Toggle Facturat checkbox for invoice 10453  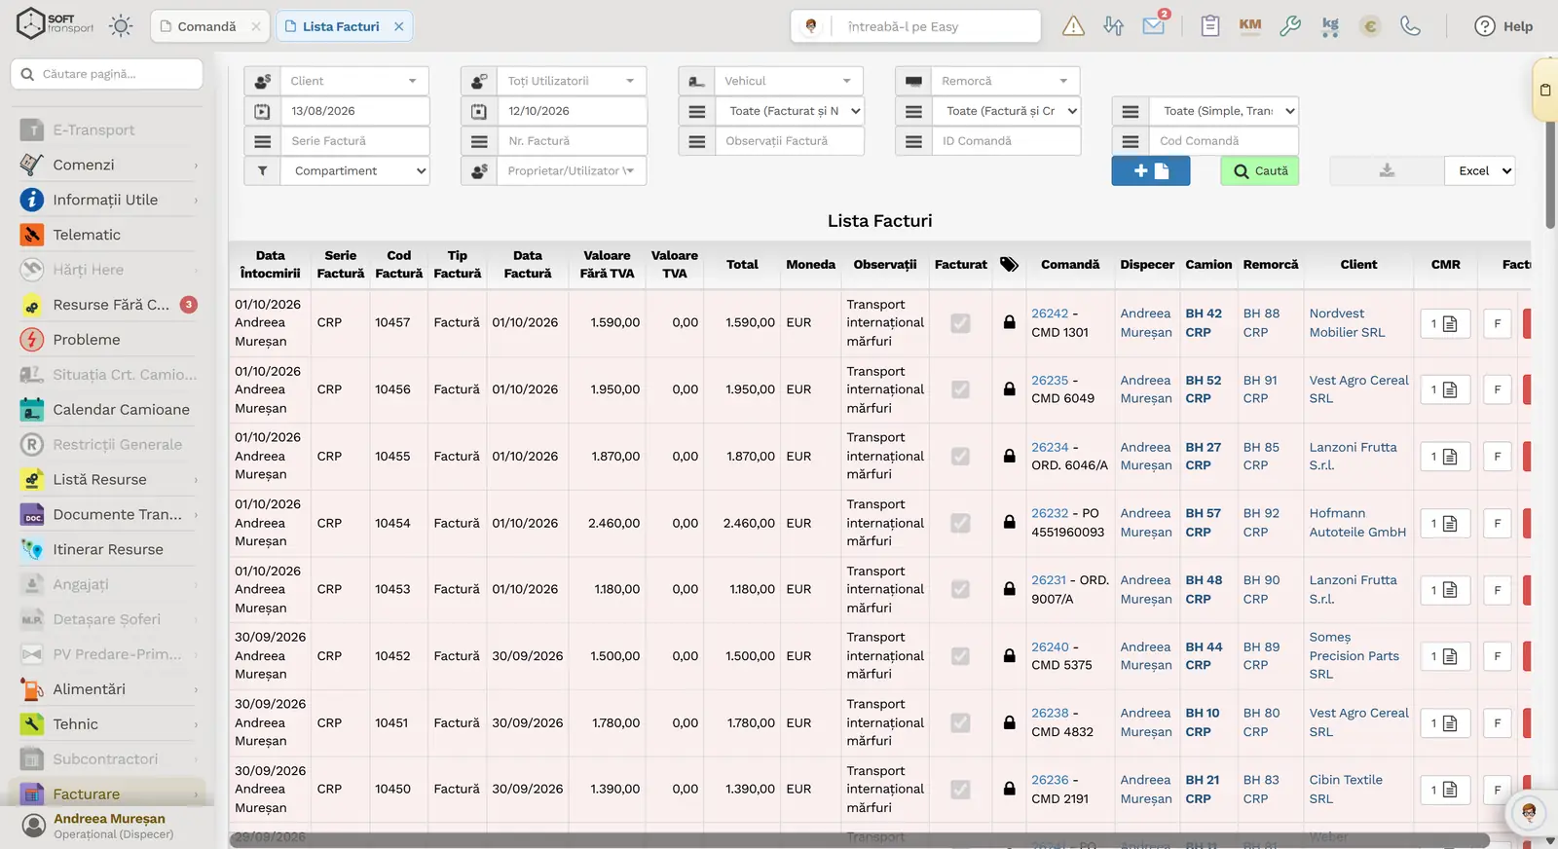click(x=960, y=590)
